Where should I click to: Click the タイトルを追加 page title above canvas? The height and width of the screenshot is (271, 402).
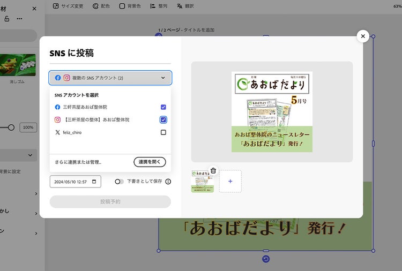click(199, 30)
